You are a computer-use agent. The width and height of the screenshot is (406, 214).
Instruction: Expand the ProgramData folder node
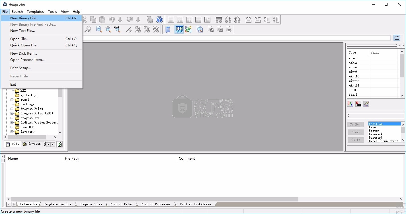12,118
